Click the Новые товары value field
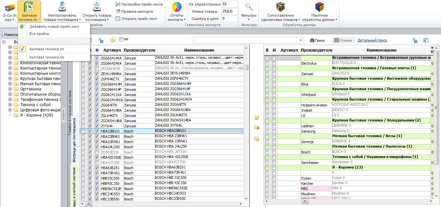Image resolution: width=441 pixels, height=207 pixels. [229, 11]
